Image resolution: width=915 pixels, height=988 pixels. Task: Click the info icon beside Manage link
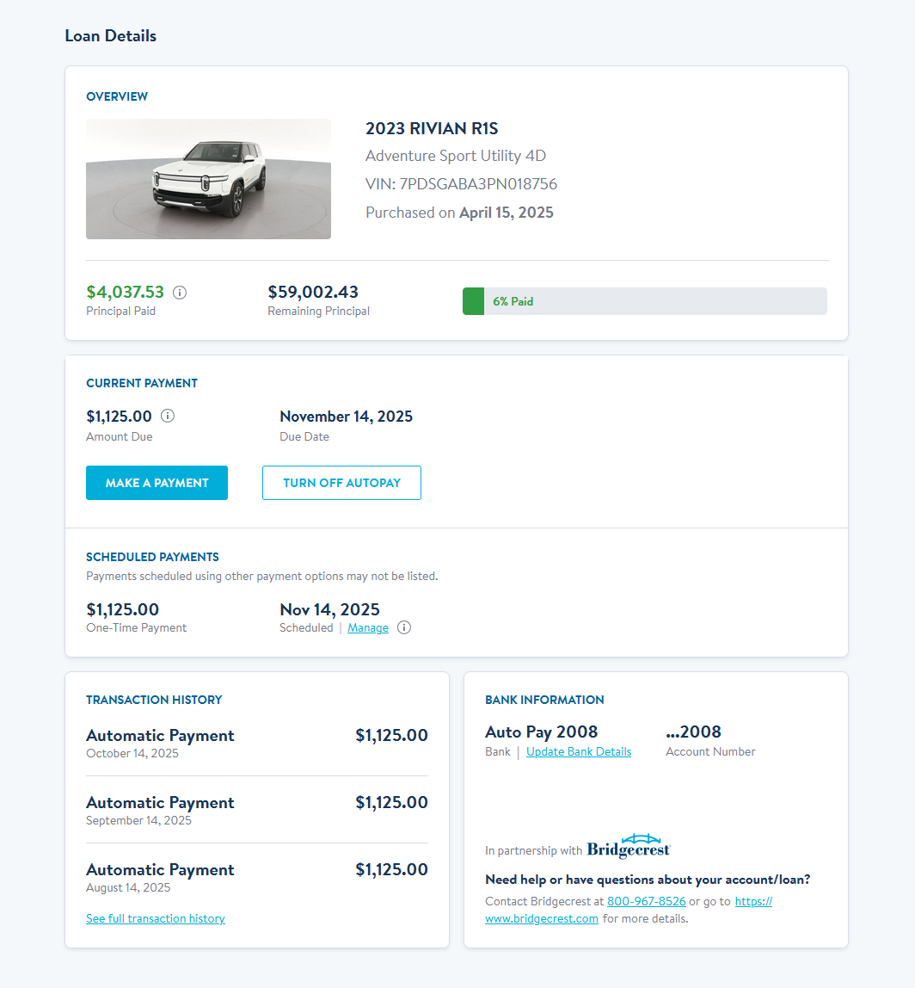coord(404,628)
